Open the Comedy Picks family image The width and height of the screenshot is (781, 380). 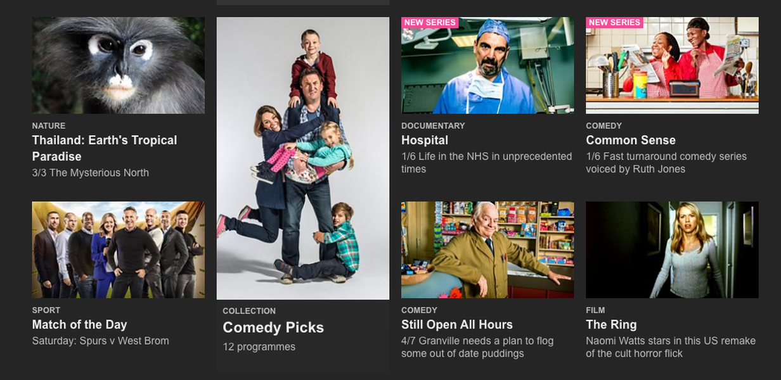point(303,158)
